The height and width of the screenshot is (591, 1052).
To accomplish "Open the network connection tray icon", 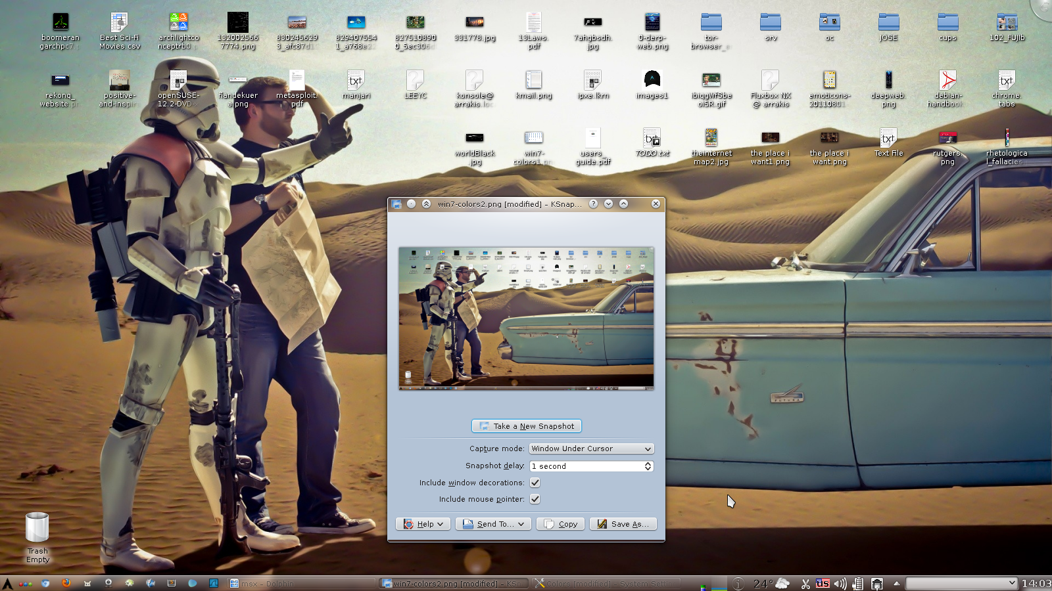I will tap(876, 584).
